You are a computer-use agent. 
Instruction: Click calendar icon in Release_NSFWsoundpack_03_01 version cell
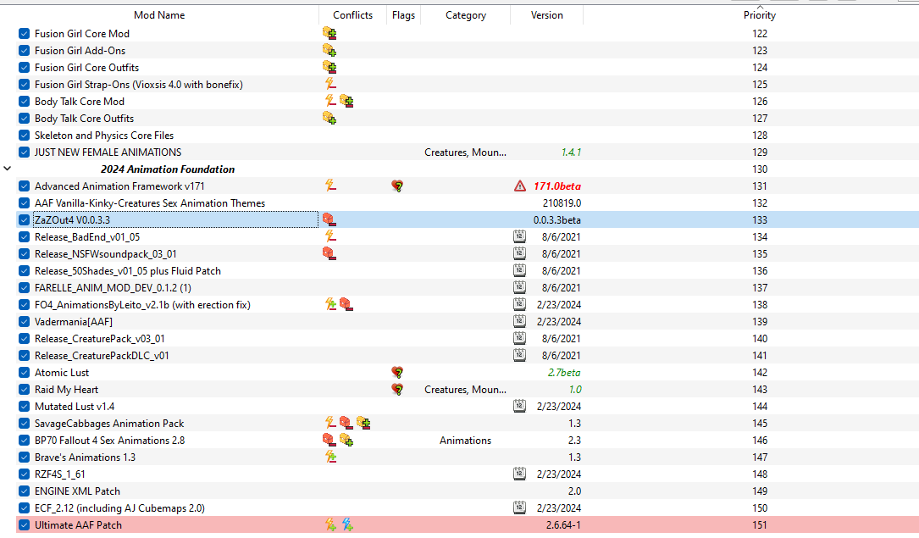click(x=519, y=254)
